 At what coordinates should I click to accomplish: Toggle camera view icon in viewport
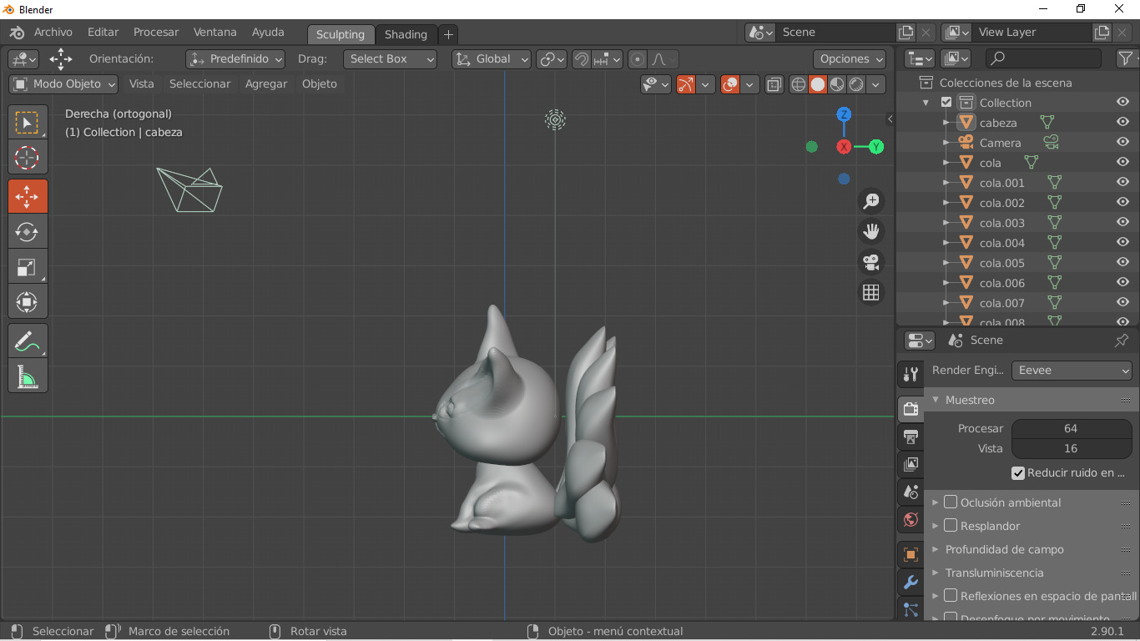[871, 262]
